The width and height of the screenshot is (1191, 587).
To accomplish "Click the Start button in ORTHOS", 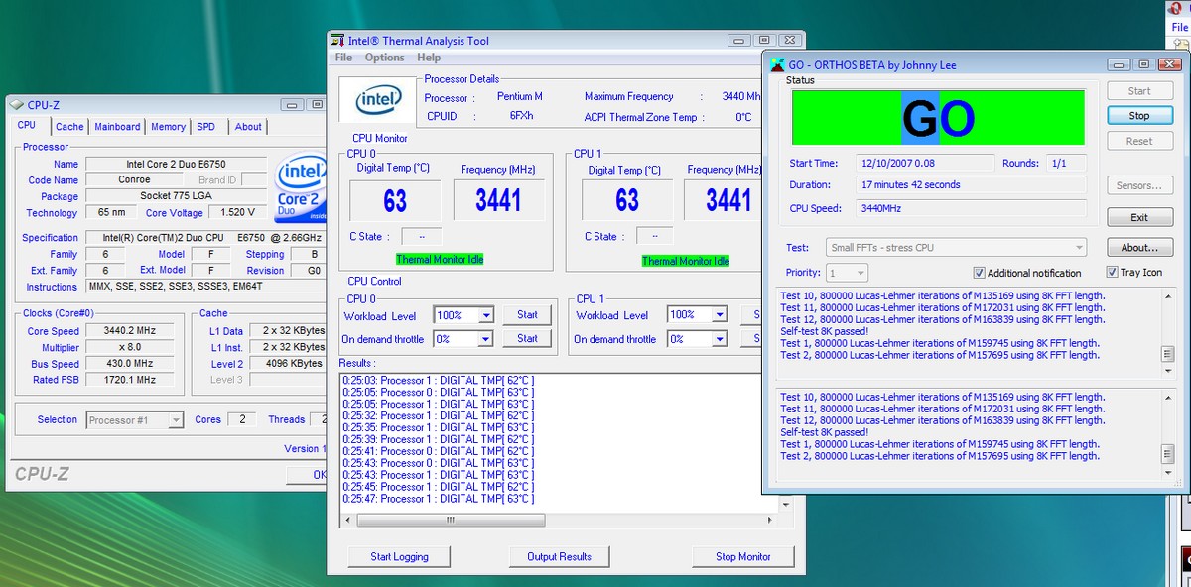I will (1139, 91).
